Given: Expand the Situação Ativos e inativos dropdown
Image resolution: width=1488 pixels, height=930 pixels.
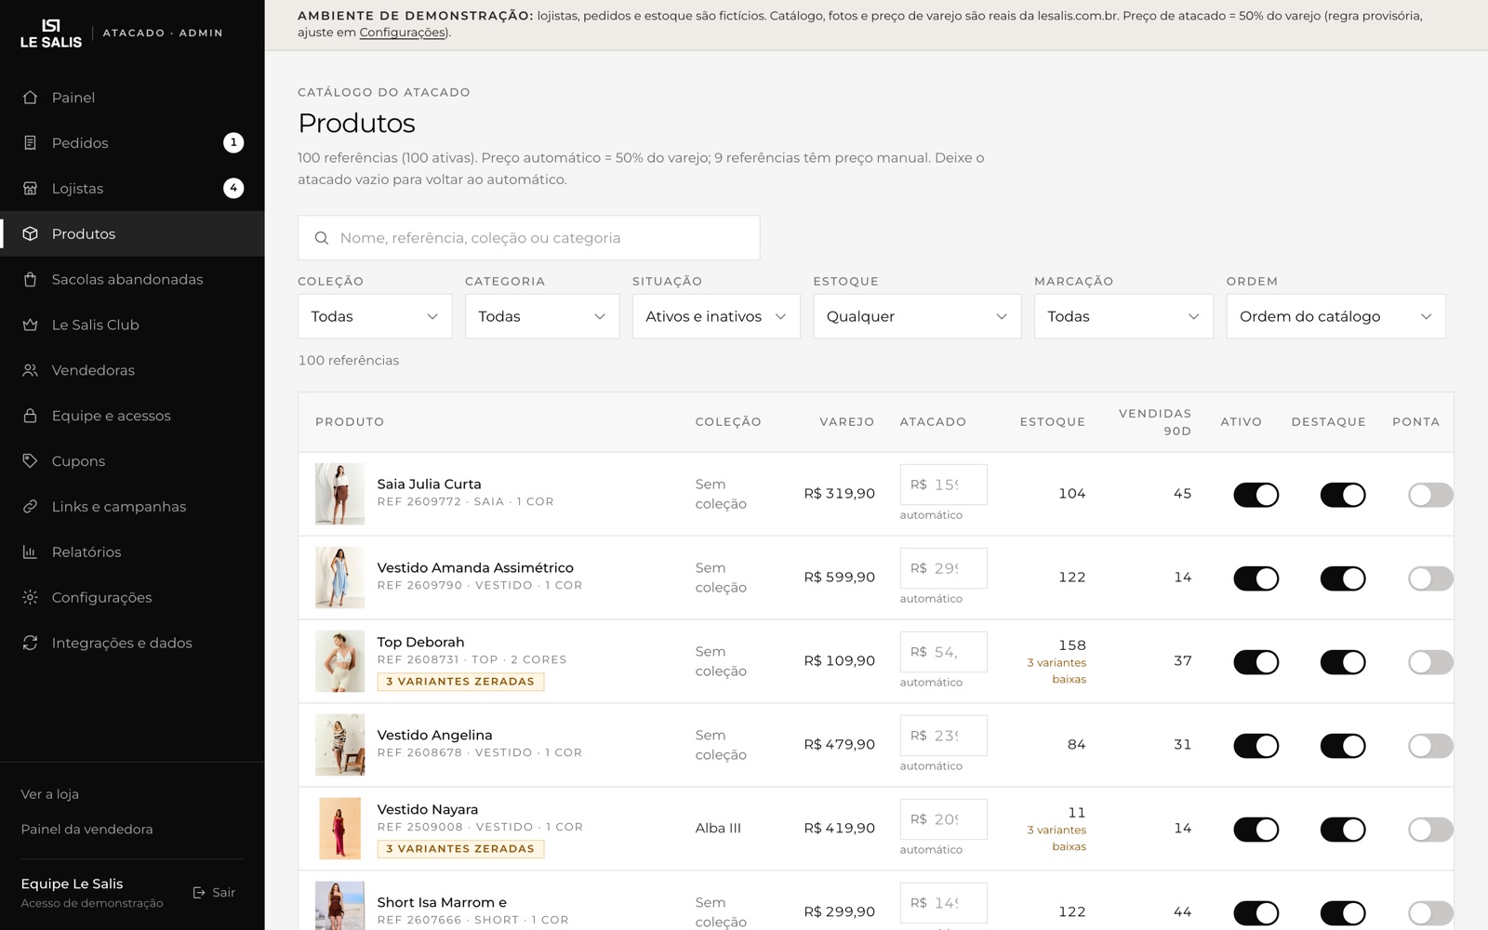Looking at the screenshot, I should click(x=716, y=316).
